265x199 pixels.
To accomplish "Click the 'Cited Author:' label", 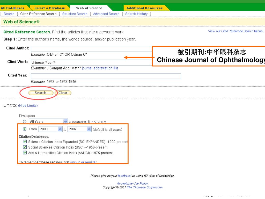I will [x=18, y=48].
